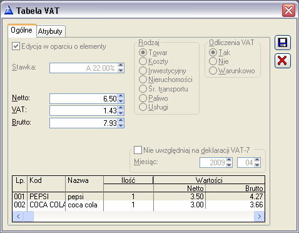The height and width of the screenshot is (233, 299).
Task: Close the Tabela VAT window
Action: 288,10
